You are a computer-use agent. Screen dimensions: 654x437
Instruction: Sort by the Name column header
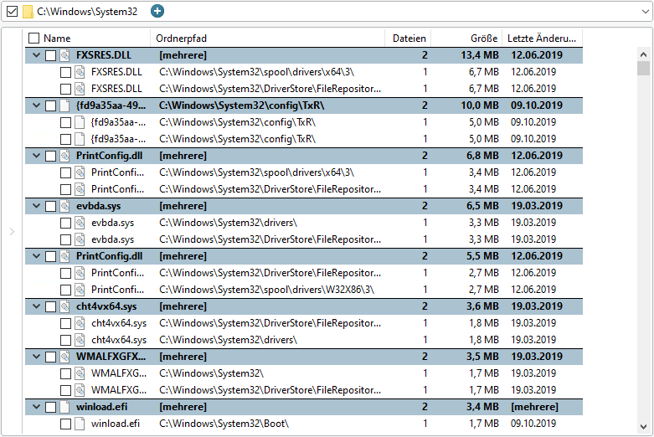point(57,39)
